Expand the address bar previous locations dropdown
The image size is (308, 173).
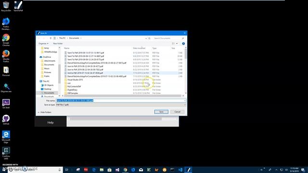(146, 38)
